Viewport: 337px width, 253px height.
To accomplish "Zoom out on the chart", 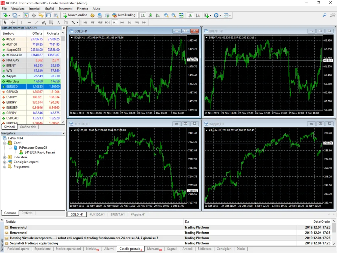I will pos(174,15).
